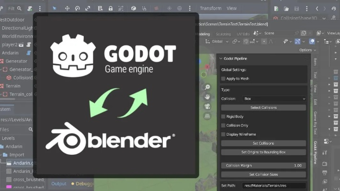
Task: Click the Set Collision Sizes button
Action: [x=263, y=174]
